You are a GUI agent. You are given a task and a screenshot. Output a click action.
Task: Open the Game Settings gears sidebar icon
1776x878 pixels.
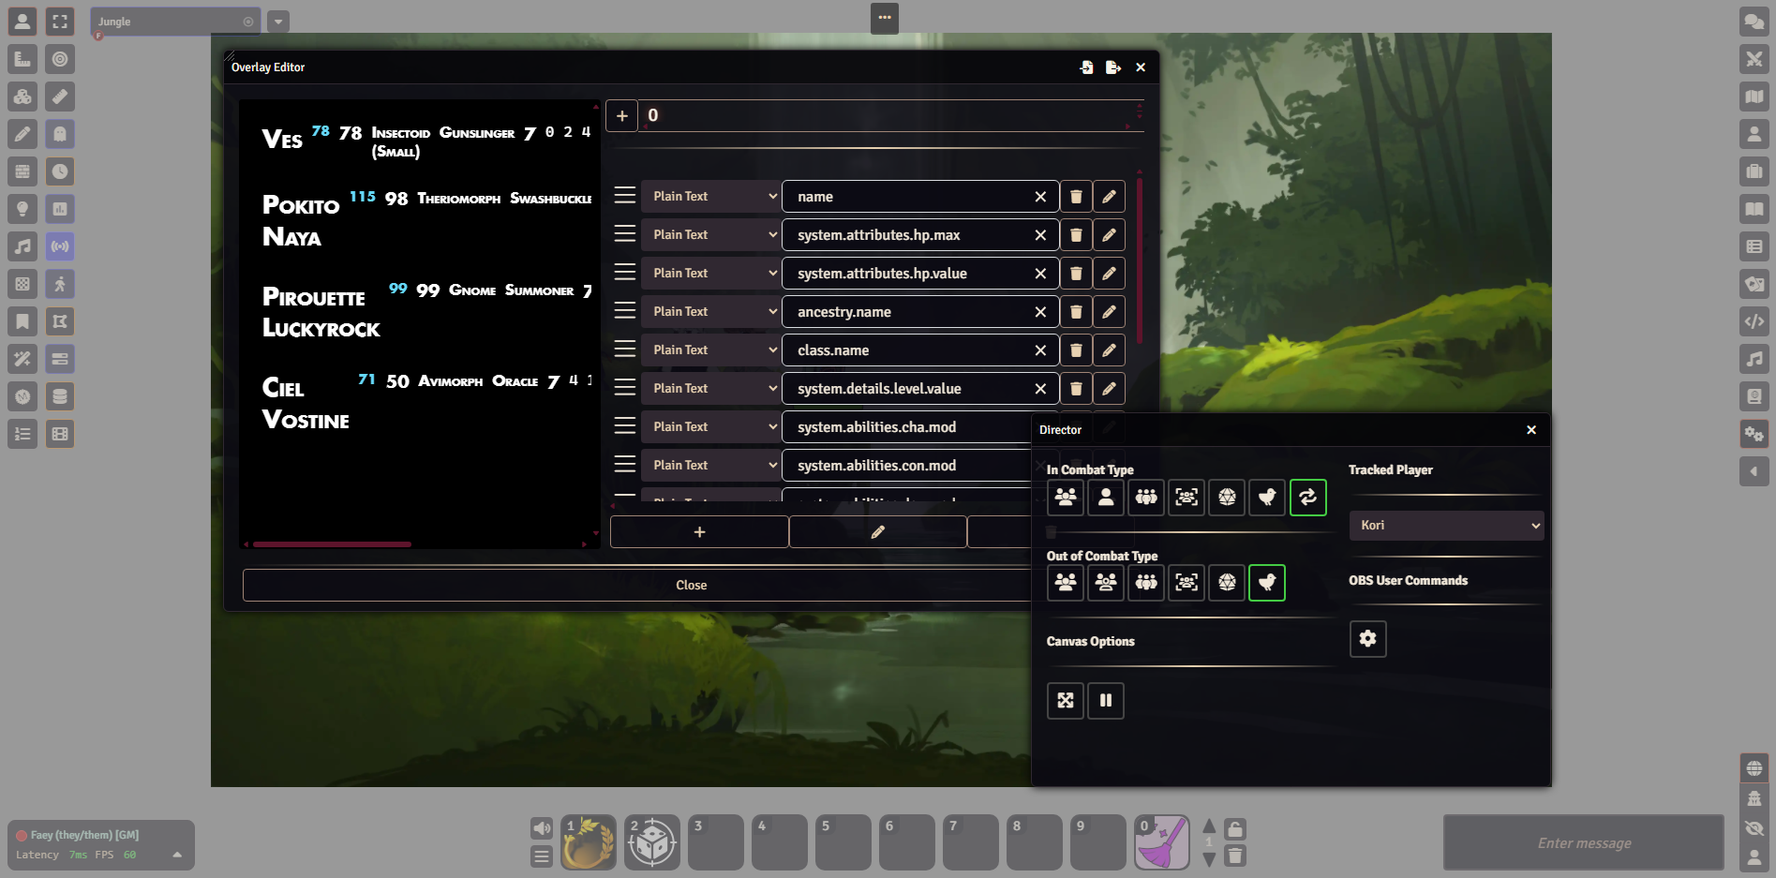[1754, 434]
